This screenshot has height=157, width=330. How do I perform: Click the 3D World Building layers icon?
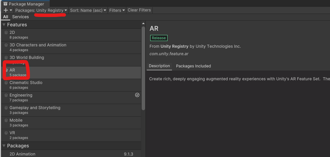[x=6, y=58]
